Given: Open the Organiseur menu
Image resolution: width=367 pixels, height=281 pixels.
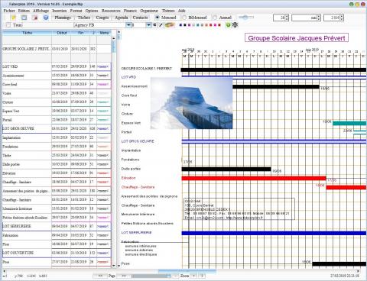Looking at the screenshot, I should tap(149, 11).
